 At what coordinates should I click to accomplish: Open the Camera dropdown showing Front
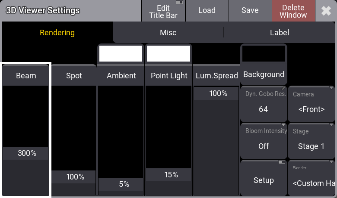312,104
